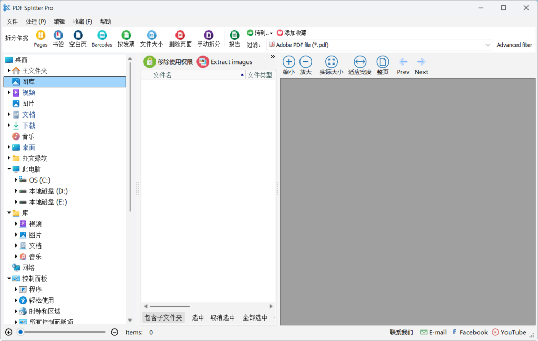Open the 转到 go-to dropdown
The height and width of the screenshot is (341, 538).
point(260,33)
